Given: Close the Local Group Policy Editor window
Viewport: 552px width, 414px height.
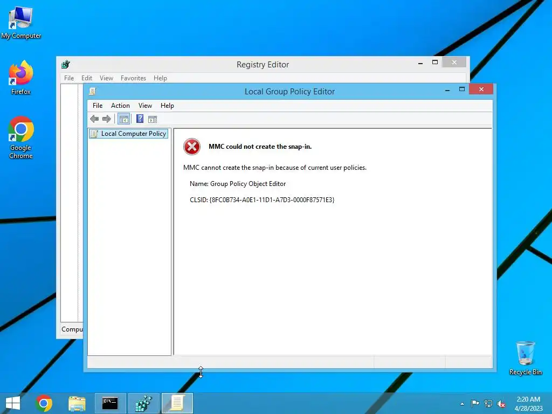Looking at the screenshot, I should [x=481, y=89].
